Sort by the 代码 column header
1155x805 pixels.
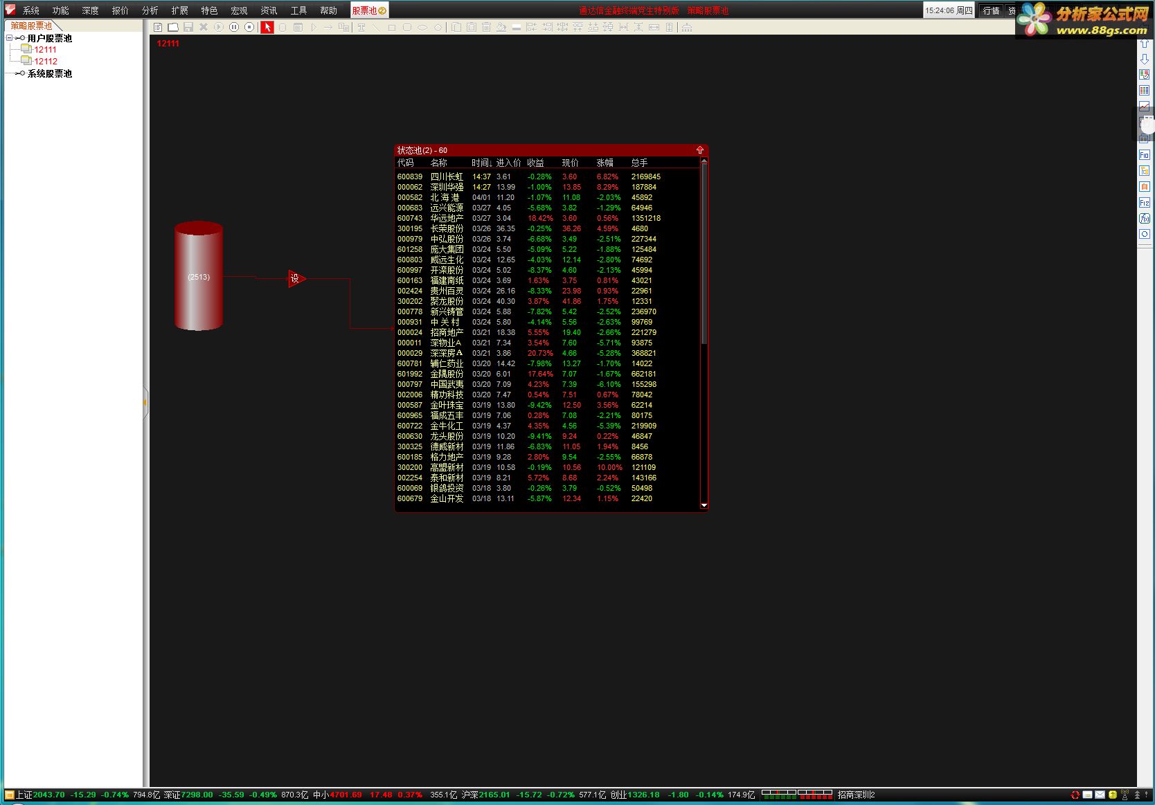pos(405,163)
